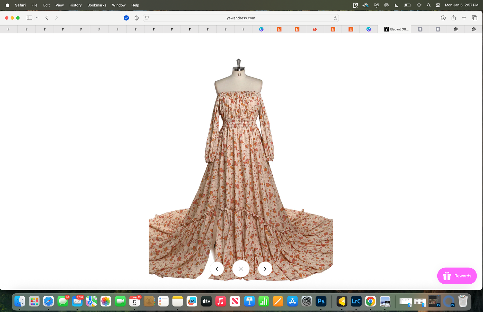This screenshot has height=312, width=483.
Task: Open the Apple menu
Action: [x=7, y=5]
